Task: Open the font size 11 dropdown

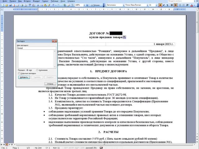Action: tap(156, 5)
